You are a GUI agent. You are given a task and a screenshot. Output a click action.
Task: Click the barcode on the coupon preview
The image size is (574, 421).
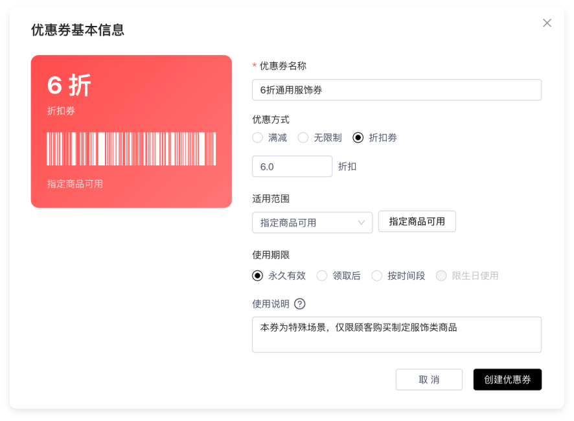click(x=132, y=149)
